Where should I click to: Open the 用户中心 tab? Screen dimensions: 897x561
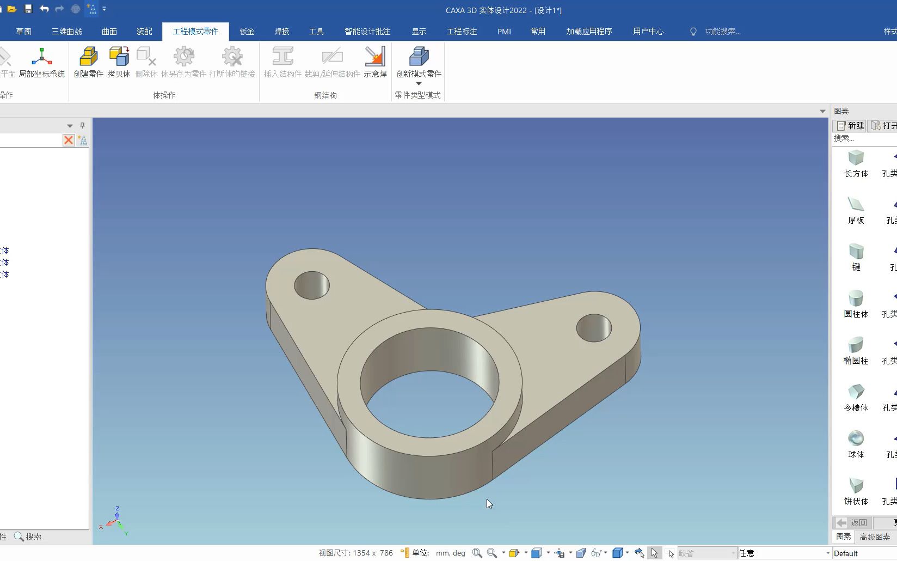(x=648, y=32)
